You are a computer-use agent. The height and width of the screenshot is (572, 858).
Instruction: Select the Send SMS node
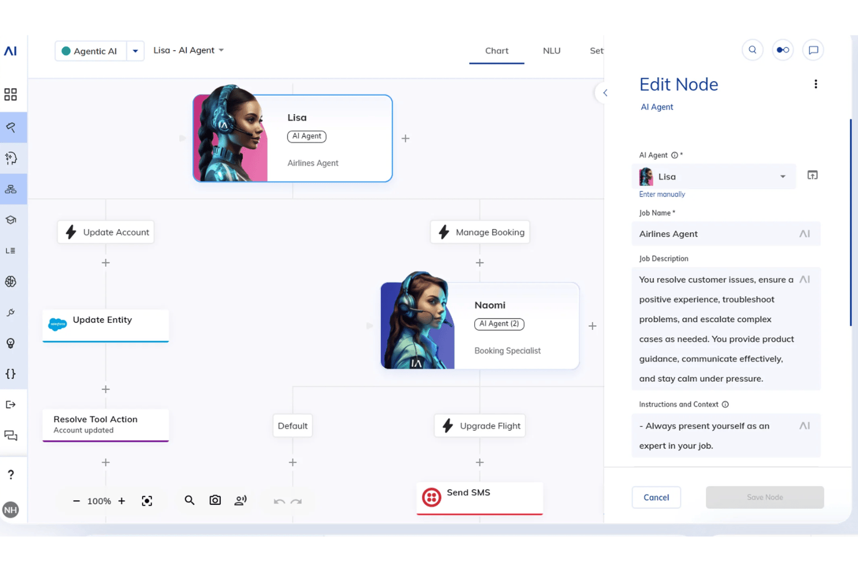480,498
